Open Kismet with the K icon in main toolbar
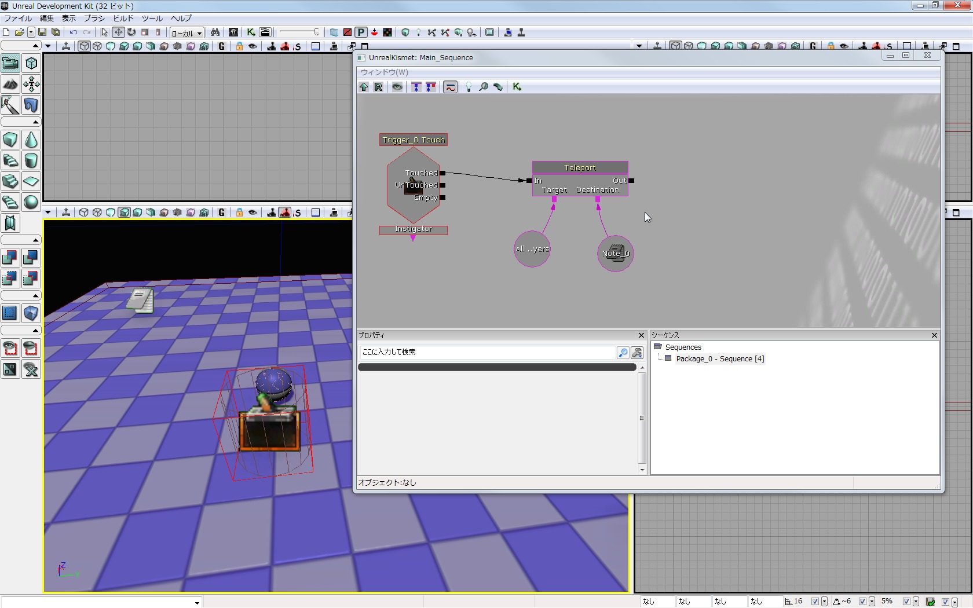 251,32
